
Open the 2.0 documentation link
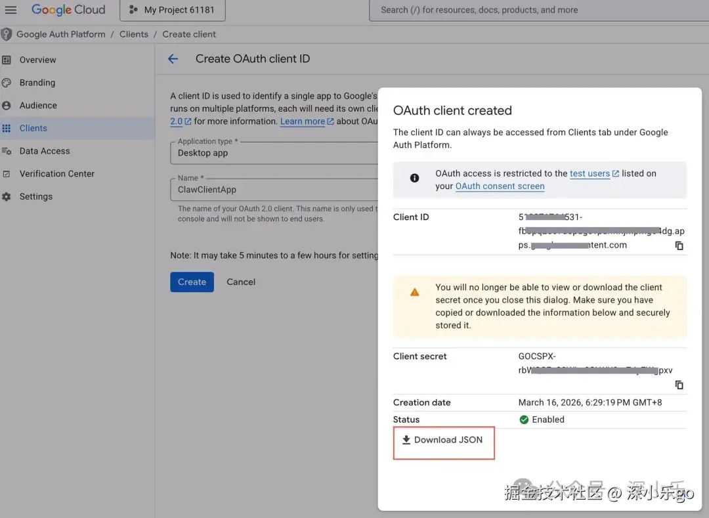point(181,121)
